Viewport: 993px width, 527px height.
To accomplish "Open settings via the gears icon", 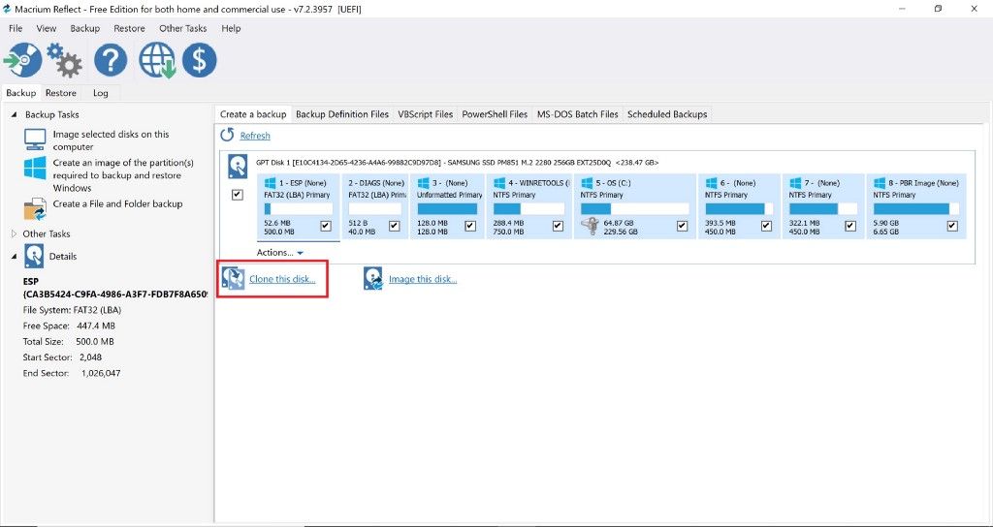I will click(65, 60).
